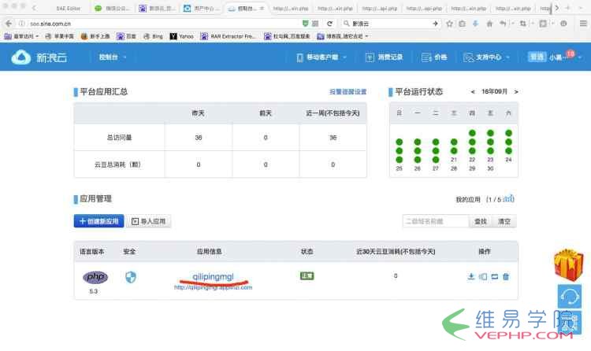Viewport: 591px width, 351px height.
Task: Open the RAR Extractor bookmark
Action: [228, 36]
